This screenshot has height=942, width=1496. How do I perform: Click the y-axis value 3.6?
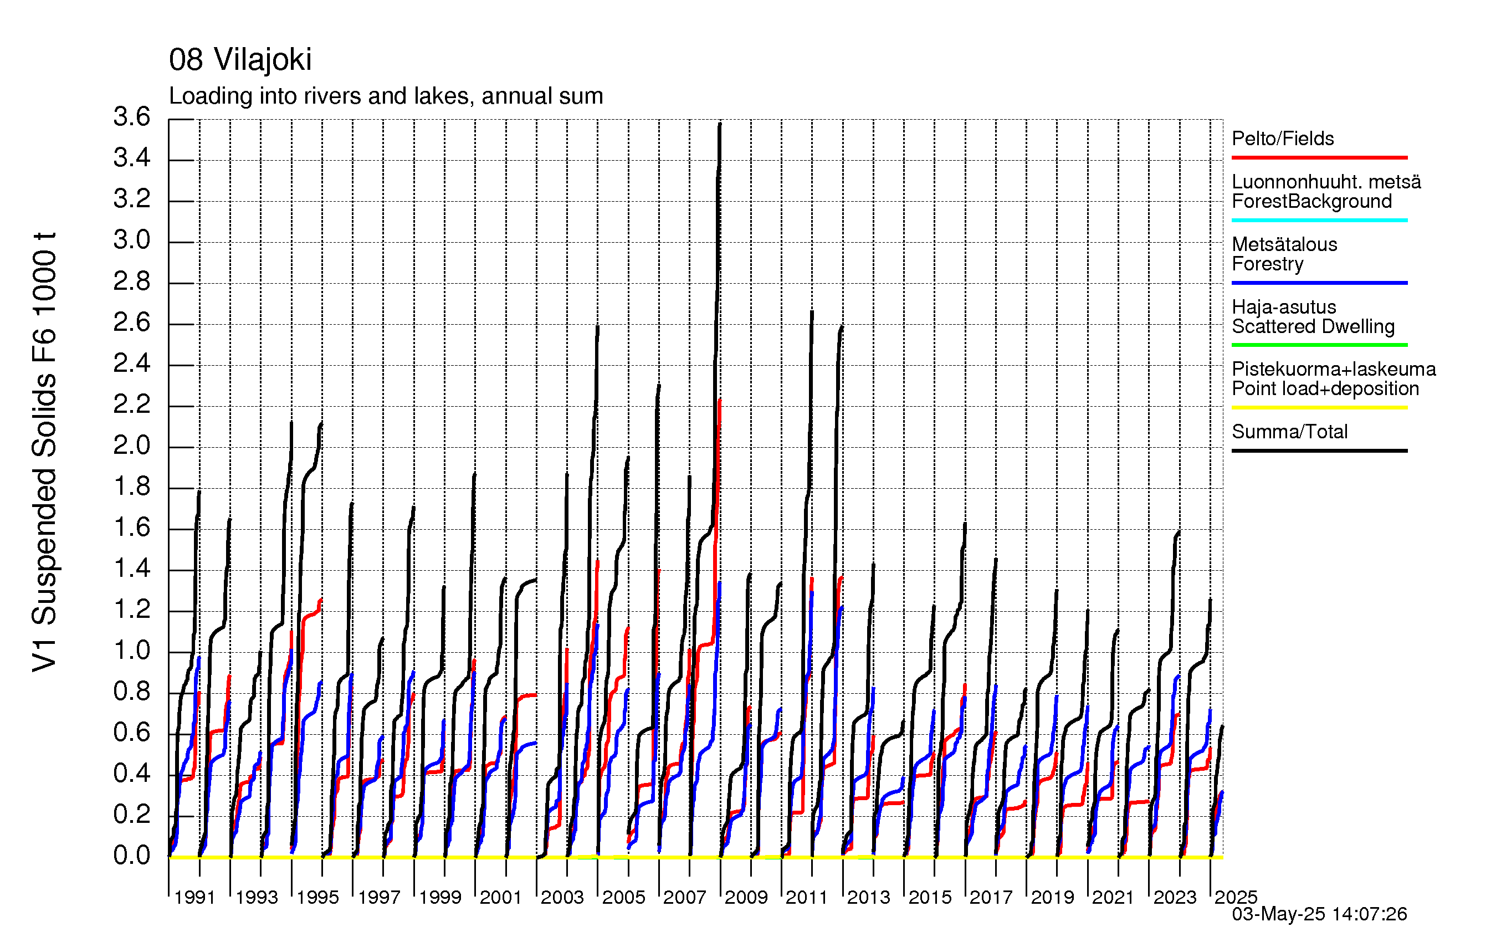pyautogui.click(x=132, y=117)
